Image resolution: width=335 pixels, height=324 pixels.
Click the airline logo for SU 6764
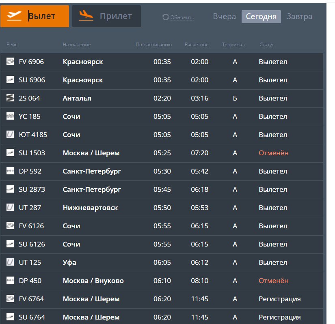(x=10, y=317)
